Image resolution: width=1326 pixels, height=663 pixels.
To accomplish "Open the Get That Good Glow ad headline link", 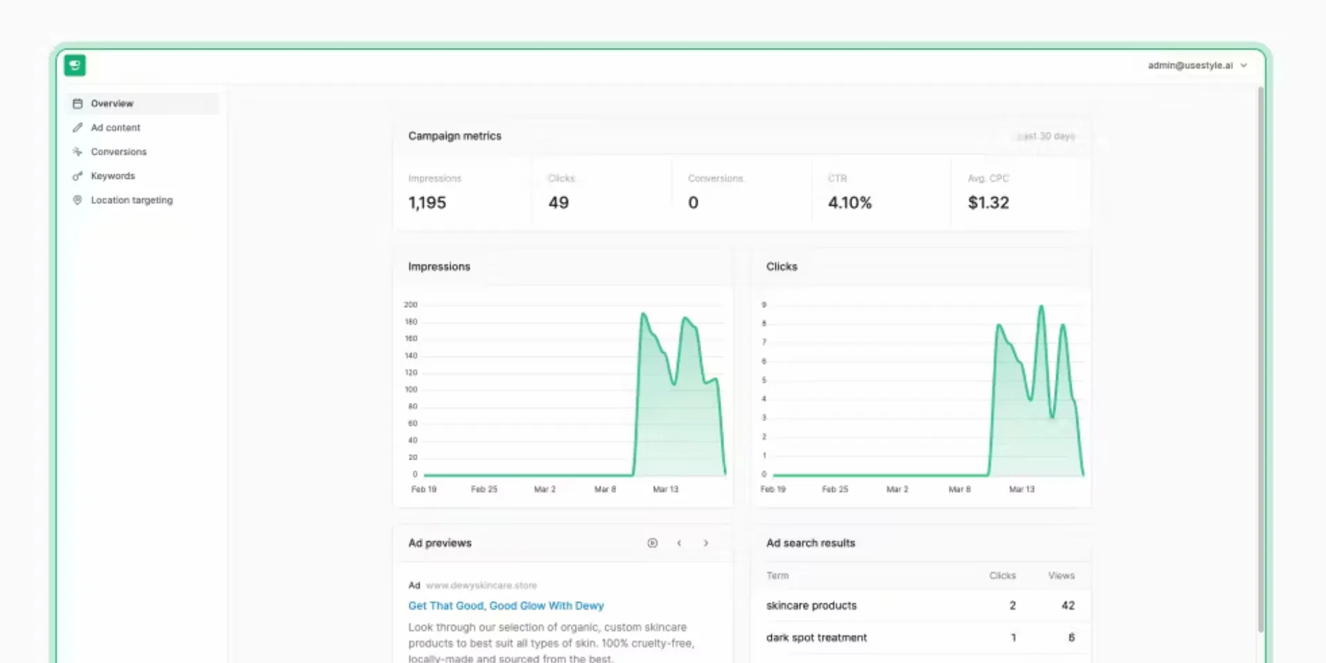I will [506, 605].
